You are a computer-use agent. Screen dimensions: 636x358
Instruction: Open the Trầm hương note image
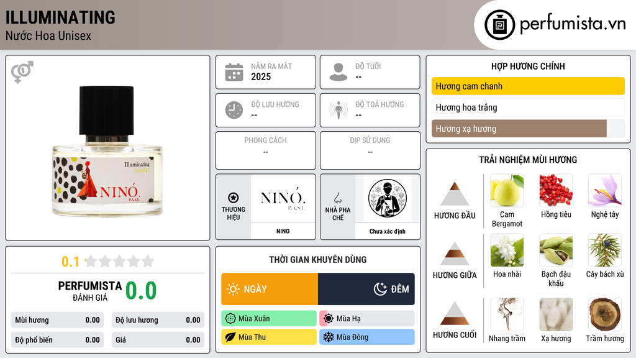[605, 314]
